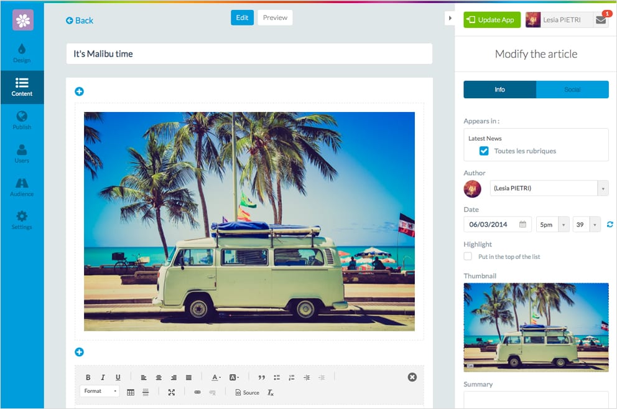Apply italic formatting in the editor toolbar
The image size is (617, 409).
click(103, 377)
